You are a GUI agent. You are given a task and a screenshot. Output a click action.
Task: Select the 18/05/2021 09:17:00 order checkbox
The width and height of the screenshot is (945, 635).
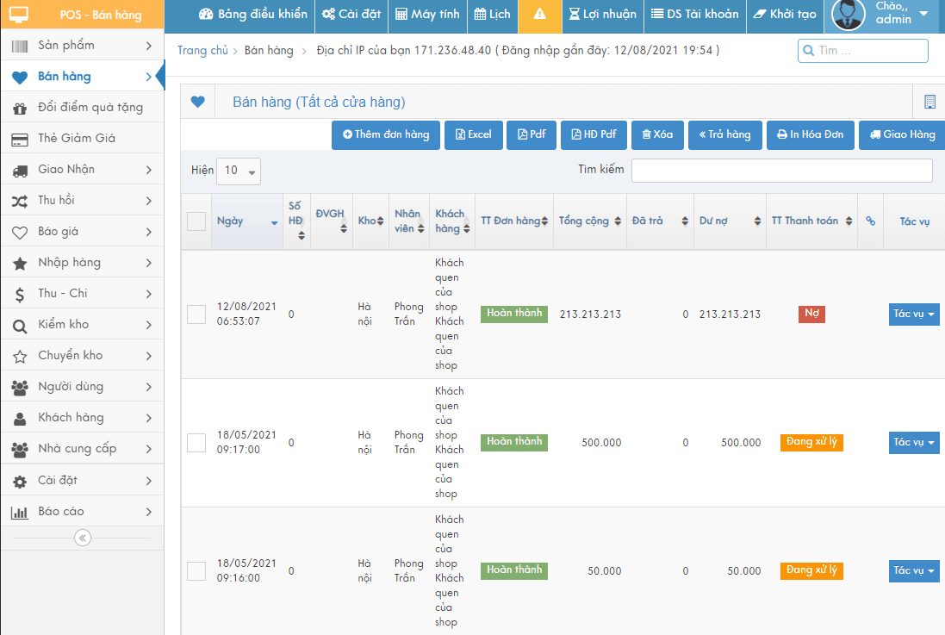196,443
